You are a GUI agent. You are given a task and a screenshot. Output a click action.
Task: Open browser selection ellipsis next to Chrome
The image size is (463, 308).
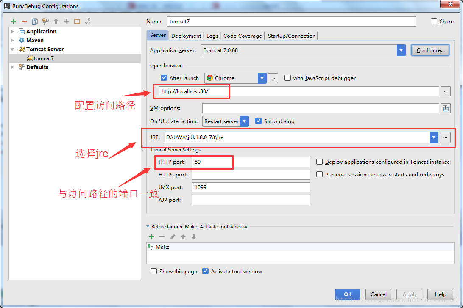pos(273,78)
